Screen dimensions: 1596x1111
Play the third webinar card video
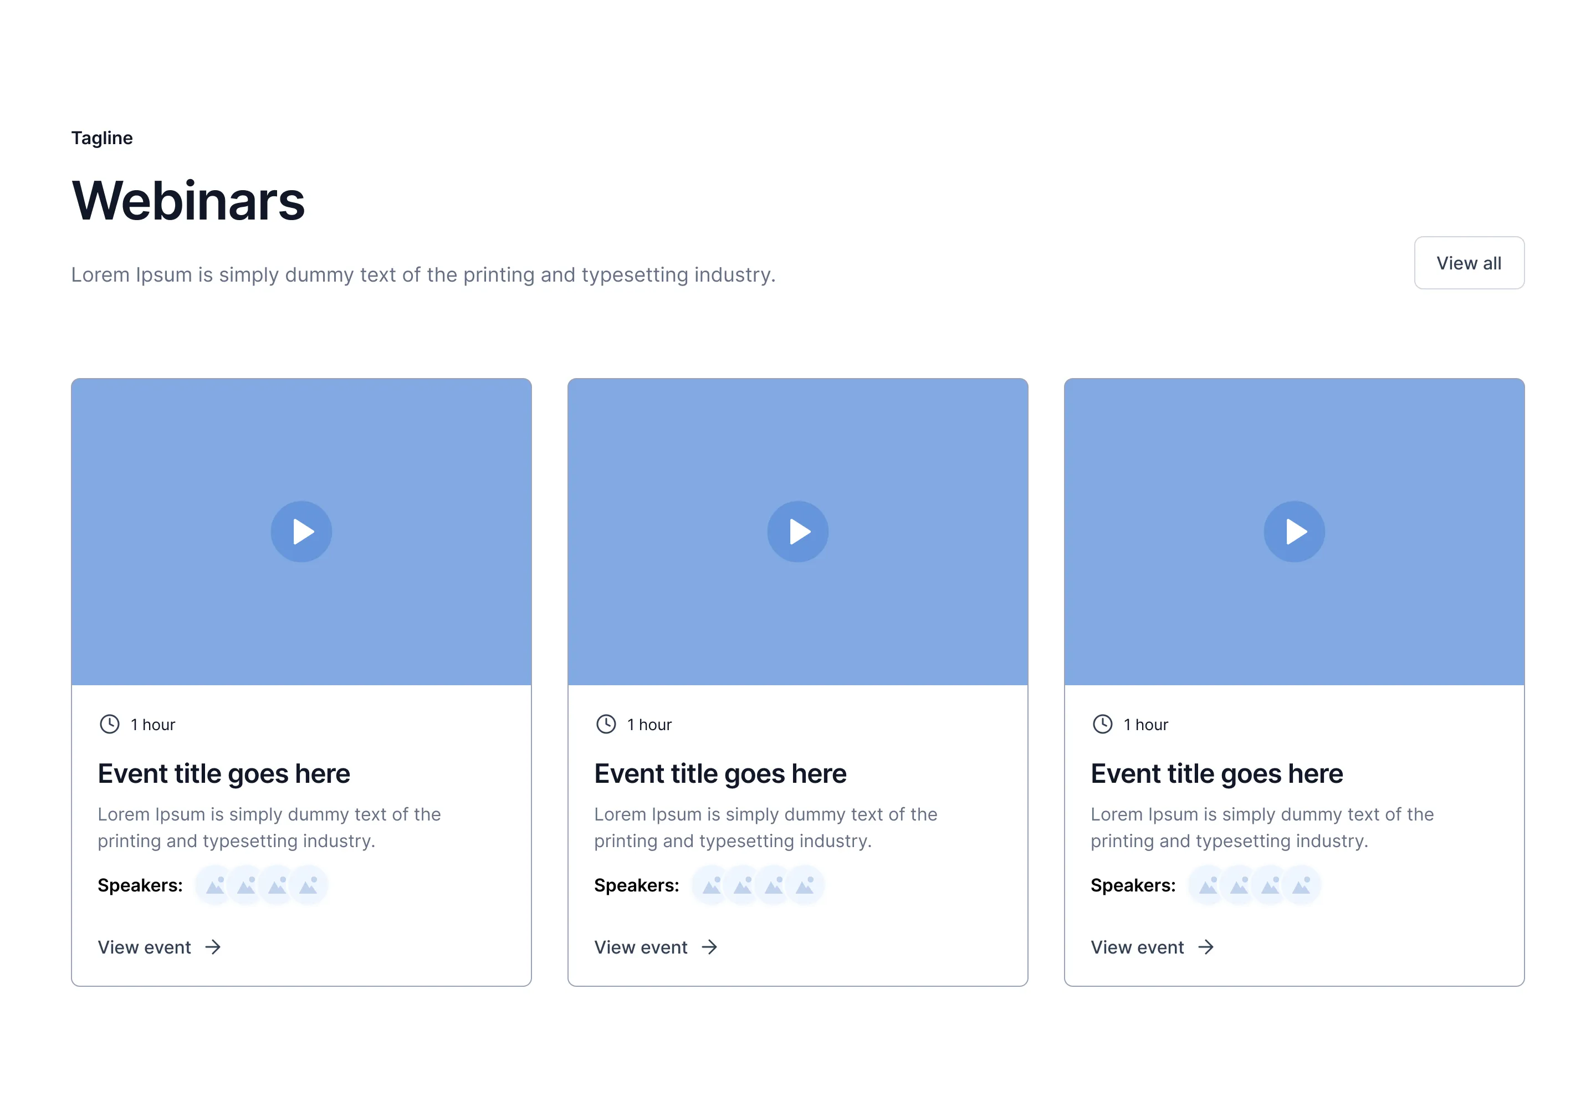tap(1293, 532)
